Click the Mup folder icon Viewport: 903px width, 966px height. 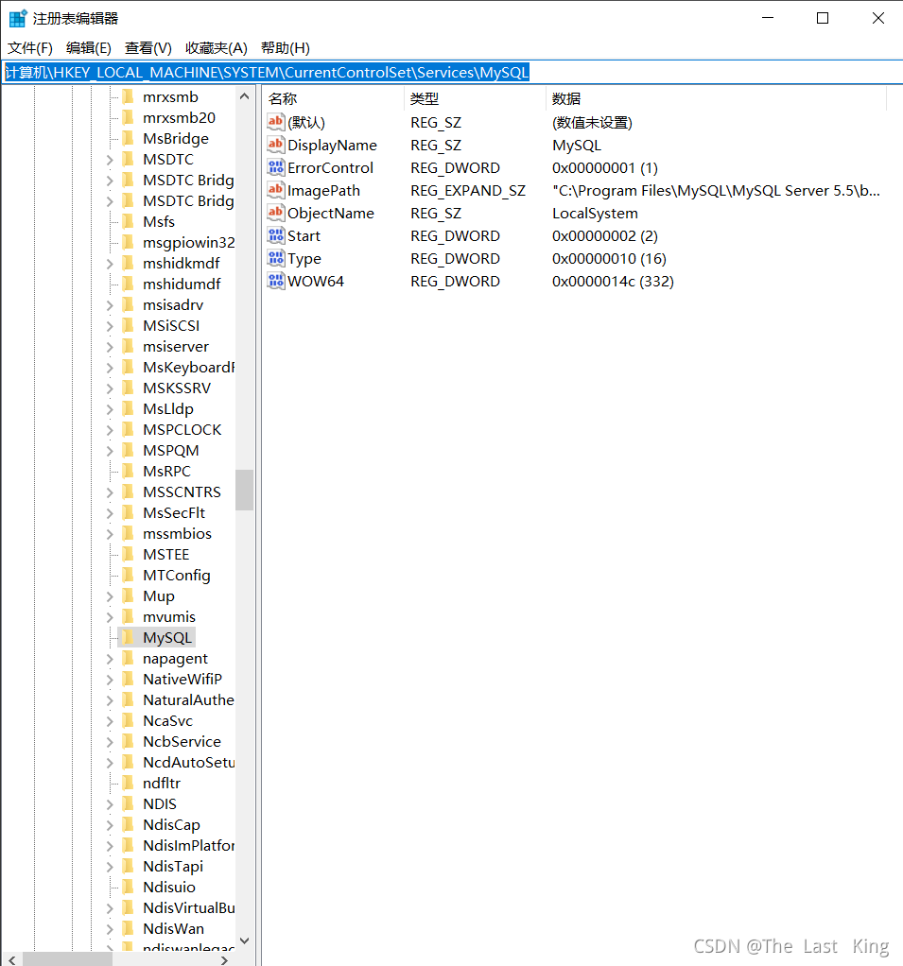(129, 595)
